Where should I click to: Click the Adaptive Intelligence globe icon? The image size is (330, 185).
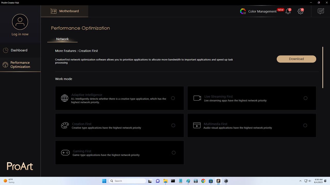pyautogui.click(x=64, y=98)
